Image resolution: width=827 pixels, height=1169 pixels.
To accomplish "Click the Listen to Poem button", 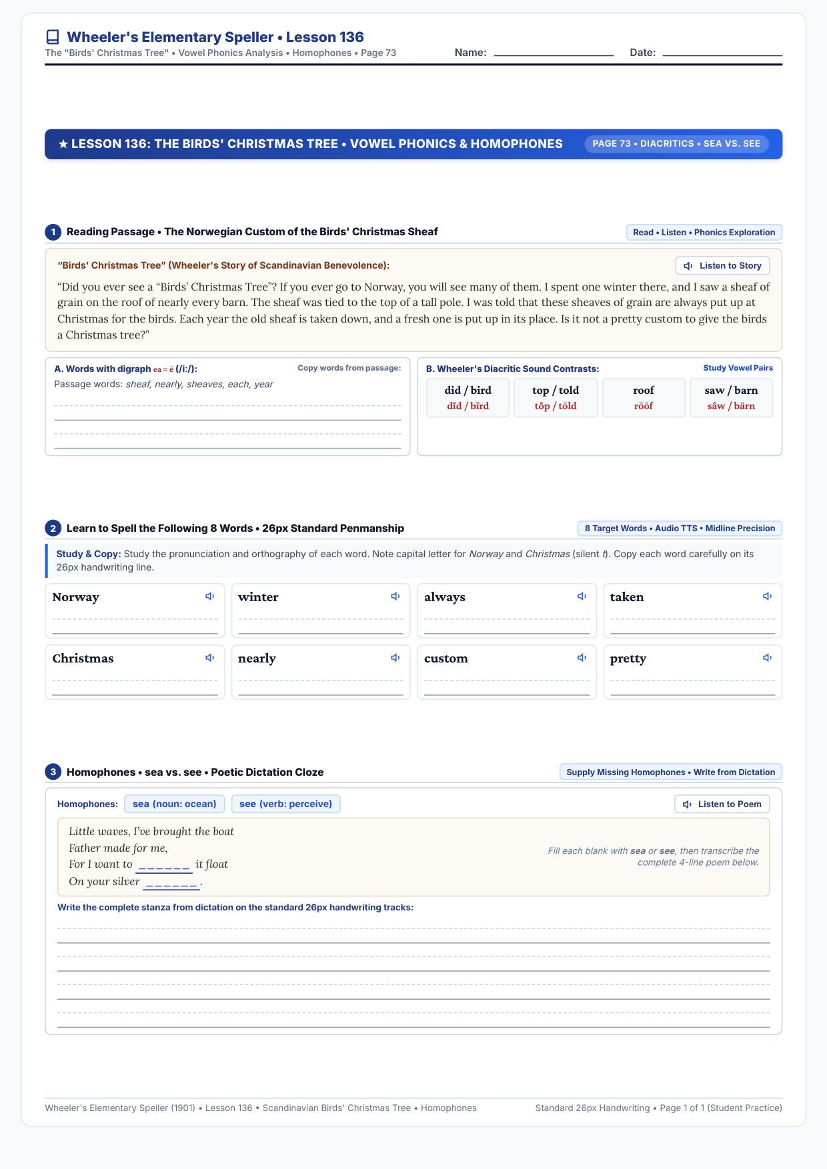I will (722, 804).
